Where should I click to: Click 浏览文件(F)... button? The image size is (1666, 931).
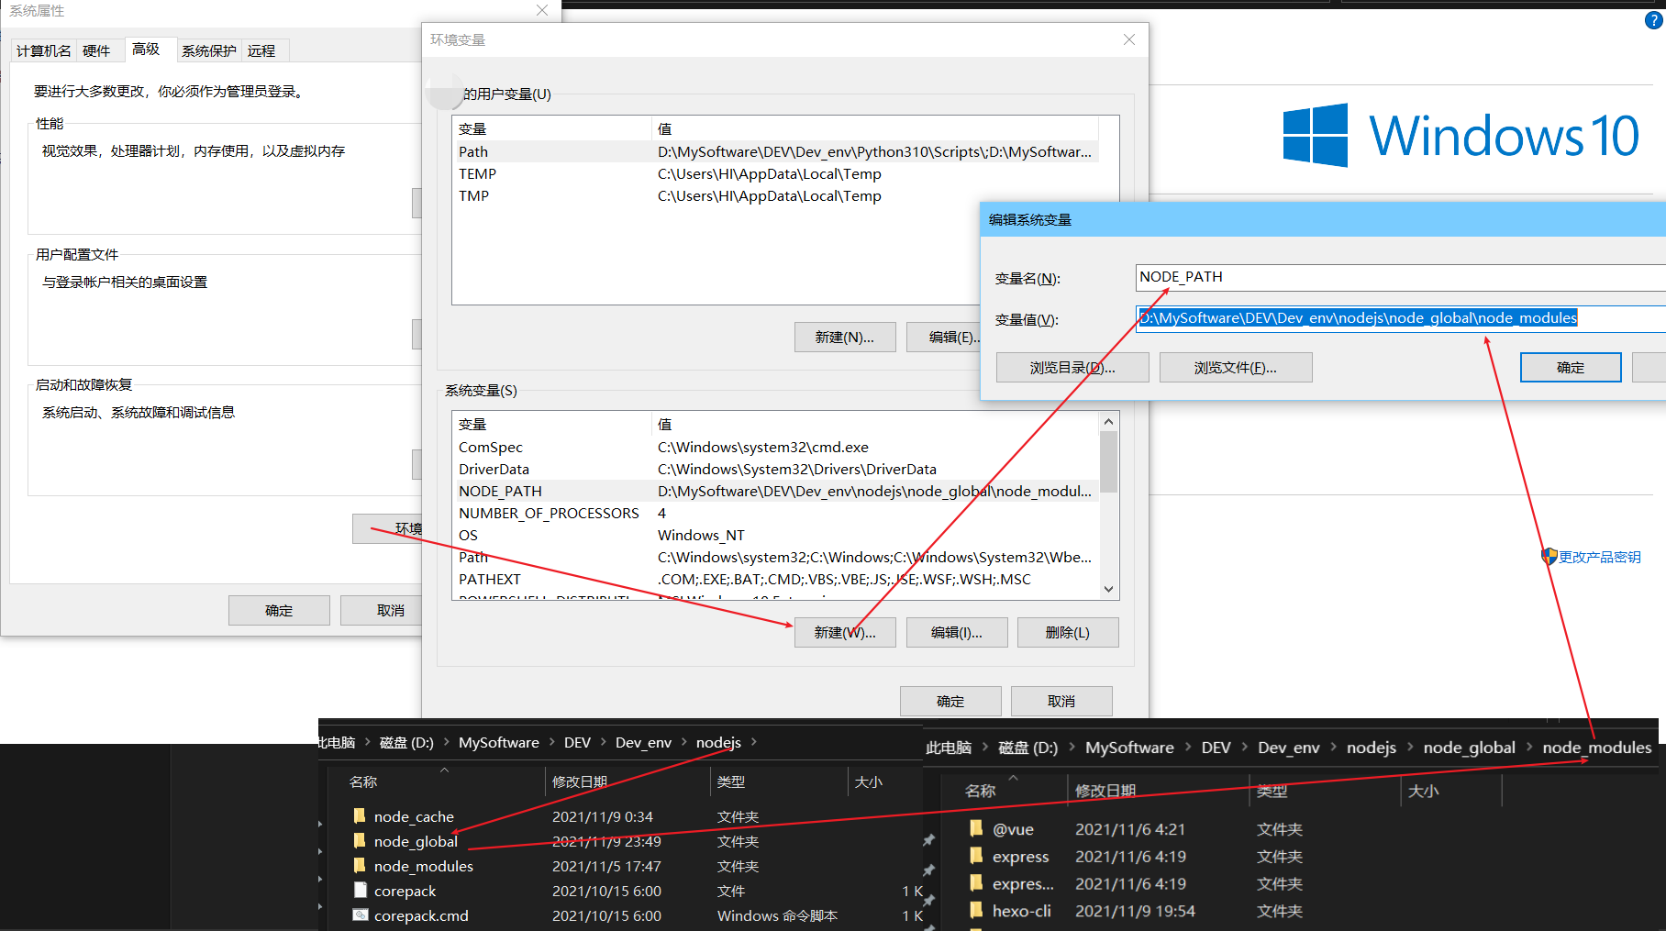click(1236, 367)
